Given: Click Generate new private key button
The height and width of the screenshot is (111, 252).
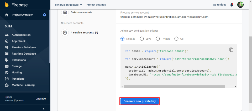Looking at the screenshot, I should (139, 101).
